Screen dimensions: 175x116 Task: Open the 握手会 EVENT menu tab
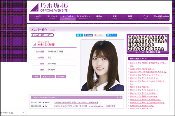click(x=99, y=17)
